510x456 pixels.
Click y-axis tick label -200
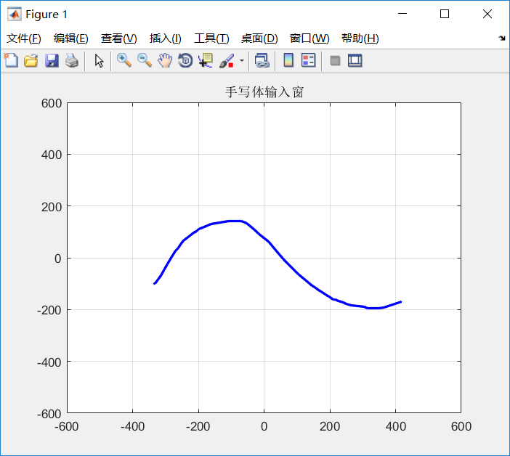49,310
